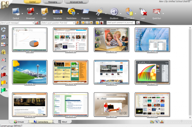
Task: Expand the Broadcast dropdown arrow
Action: click(37, 14)
